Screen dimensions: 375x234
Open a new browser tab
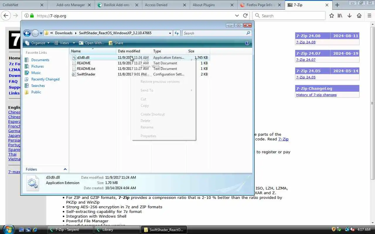tap(337, 5)
